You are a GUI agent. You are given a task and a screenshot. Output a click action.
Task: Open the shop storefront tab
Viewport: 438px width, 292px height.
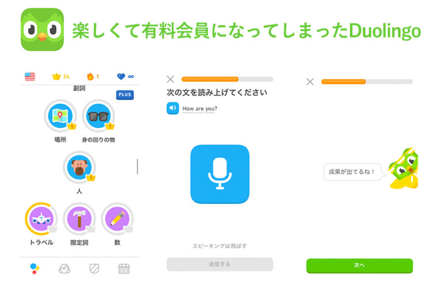point(124,268)
